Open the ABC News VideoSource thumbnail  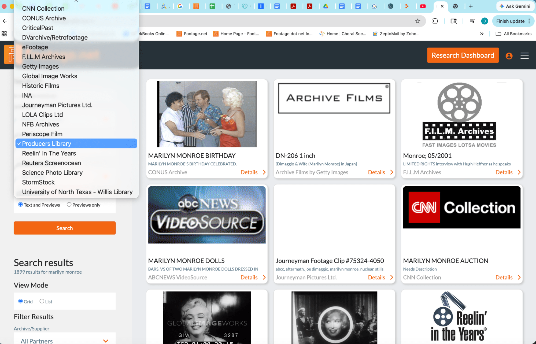click(x=207, y=215)
